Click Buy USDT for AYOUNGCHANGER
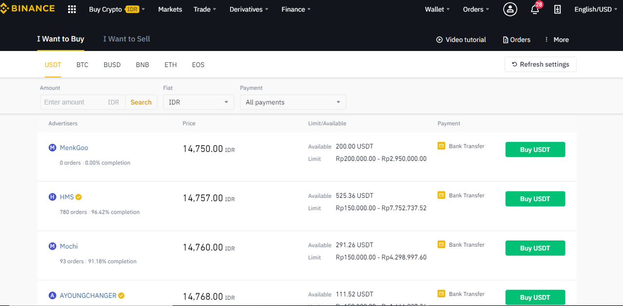This screenshot has height=306, width=623. click(x=535, y=297)
